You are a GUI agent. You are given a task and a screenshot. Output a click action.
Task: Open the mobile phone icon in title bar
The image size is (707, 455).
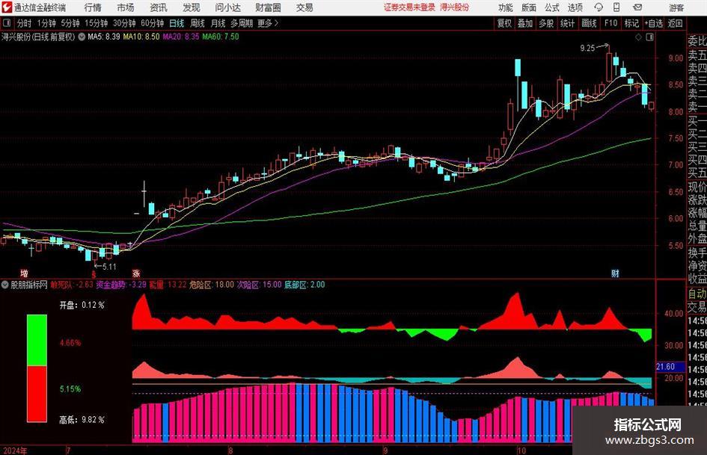click(616, 7)
